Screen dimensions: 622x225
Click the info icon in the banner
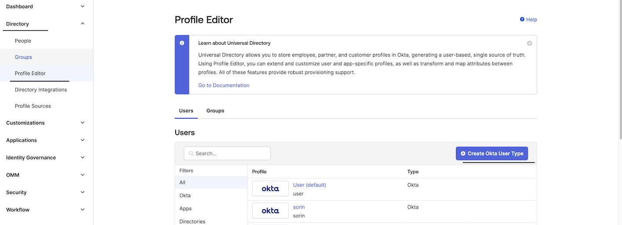(x=182, y=43)
